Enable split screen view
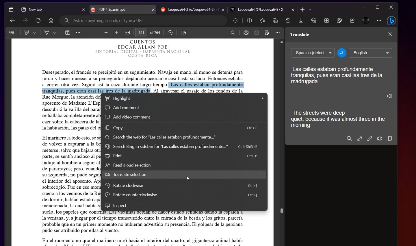The width and height of the screenshot is (416, 246). click(x=249, y=21)
